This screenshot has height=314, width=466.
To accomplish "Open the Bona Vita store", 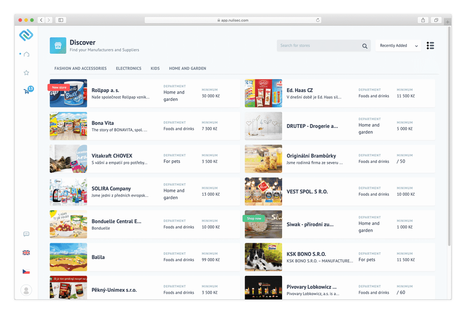I will click(145, 126).
